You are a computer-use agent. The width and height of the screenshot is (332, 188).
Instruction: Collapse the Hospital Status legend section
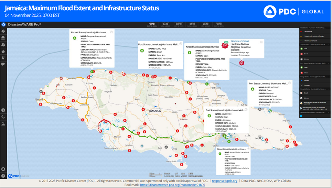328,89
